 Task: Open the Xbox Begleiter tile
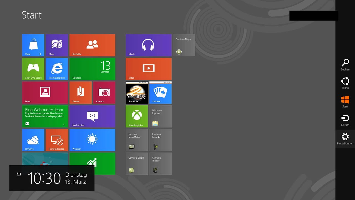pyautogui.click(x=137, y=116)
